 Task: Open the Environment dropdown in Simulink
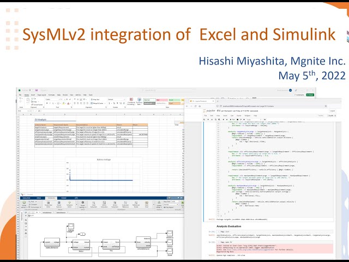pos(35,207)
